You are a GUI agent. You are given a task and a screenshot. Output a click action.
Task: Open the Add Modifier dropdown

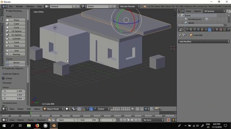coord(204,42)
